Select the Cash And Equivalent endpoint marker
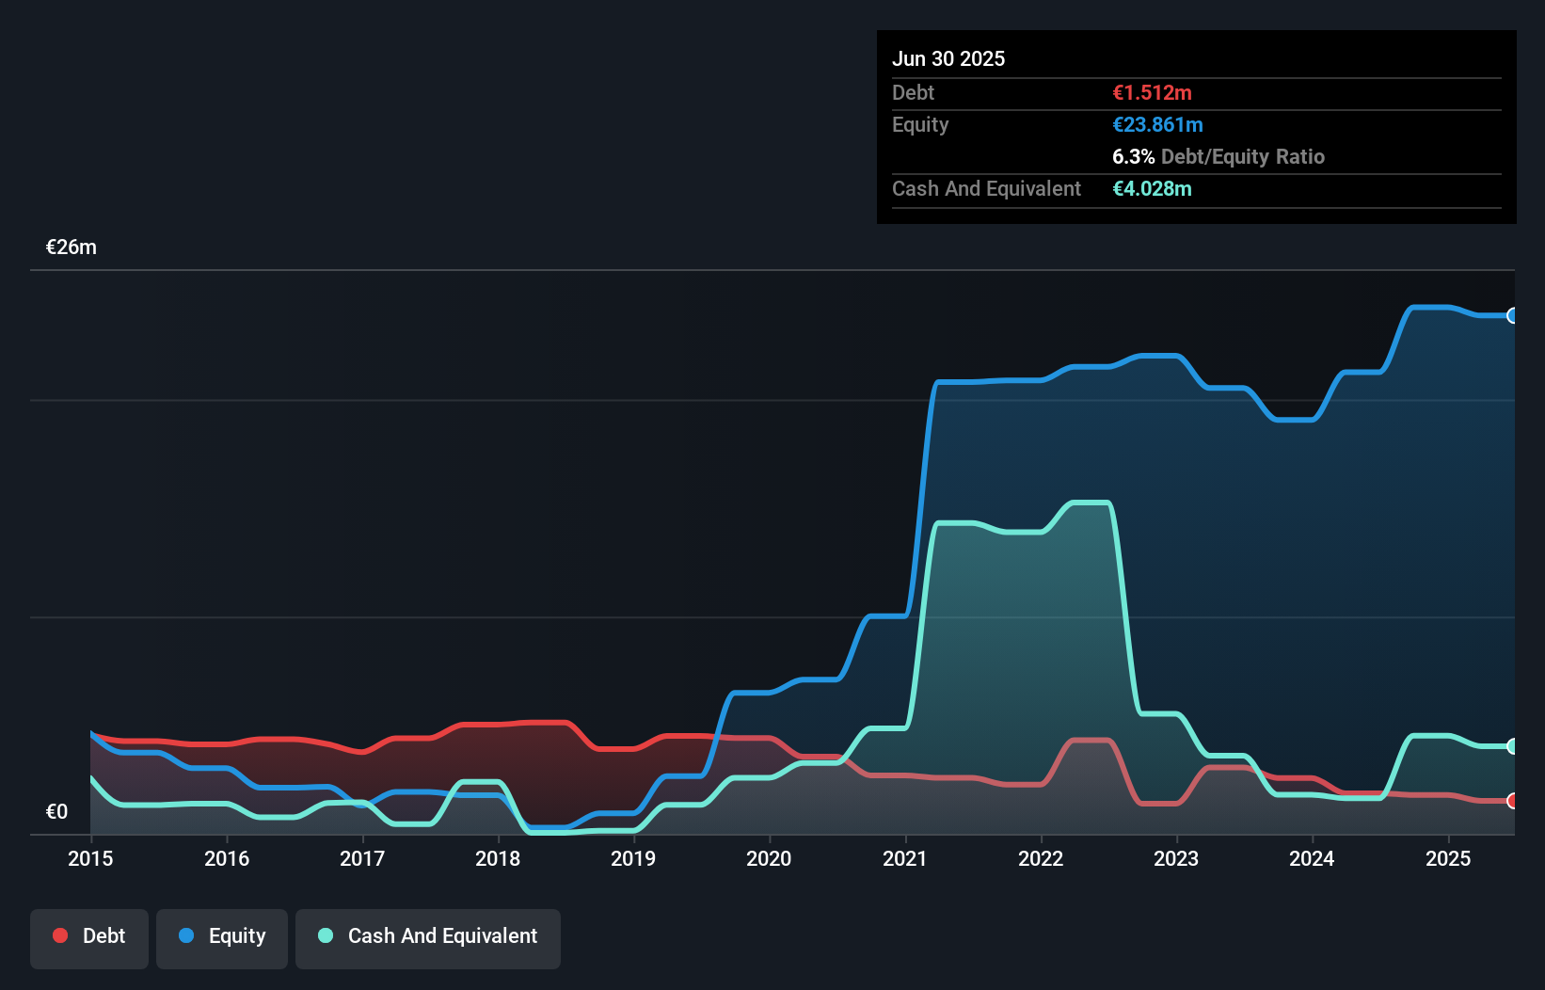This screenshot has width=1545, height=990. (1513, 746)
